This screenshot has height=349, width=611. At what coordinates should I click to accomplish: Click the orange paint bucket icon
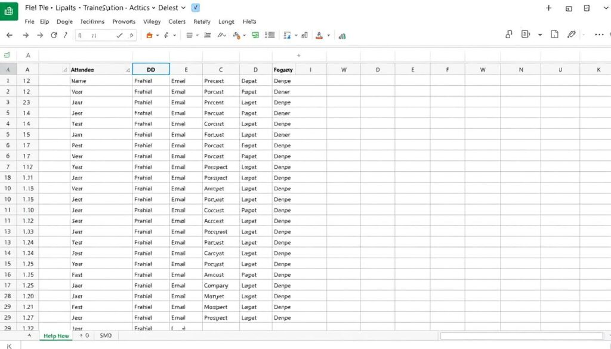click(x=149, y=35)
